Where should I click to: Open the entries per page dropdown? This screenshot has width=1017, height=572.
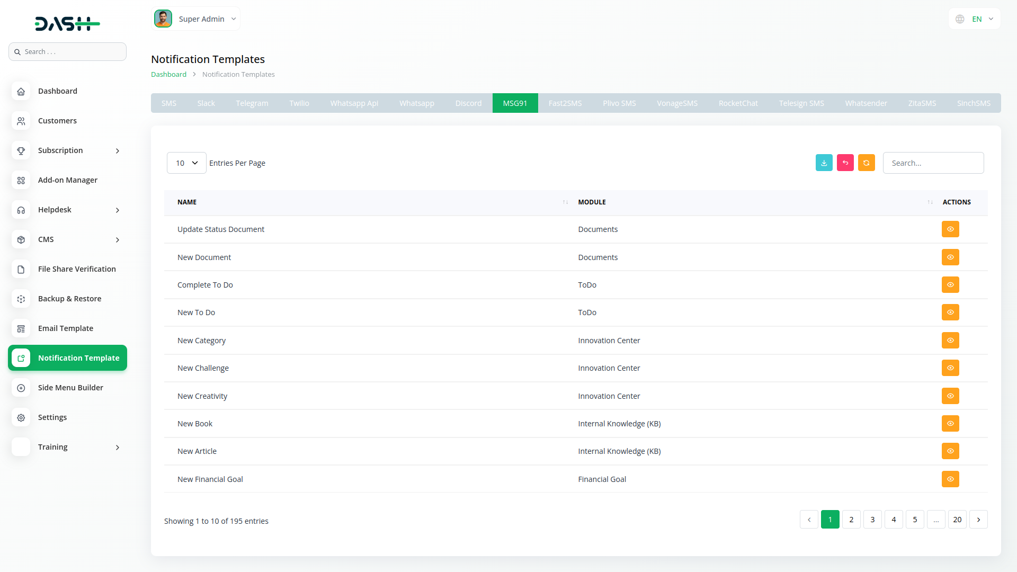point(186,163)
